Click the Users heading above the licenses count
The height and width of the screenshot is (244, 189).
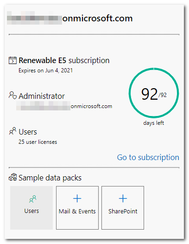pos(28,132)
